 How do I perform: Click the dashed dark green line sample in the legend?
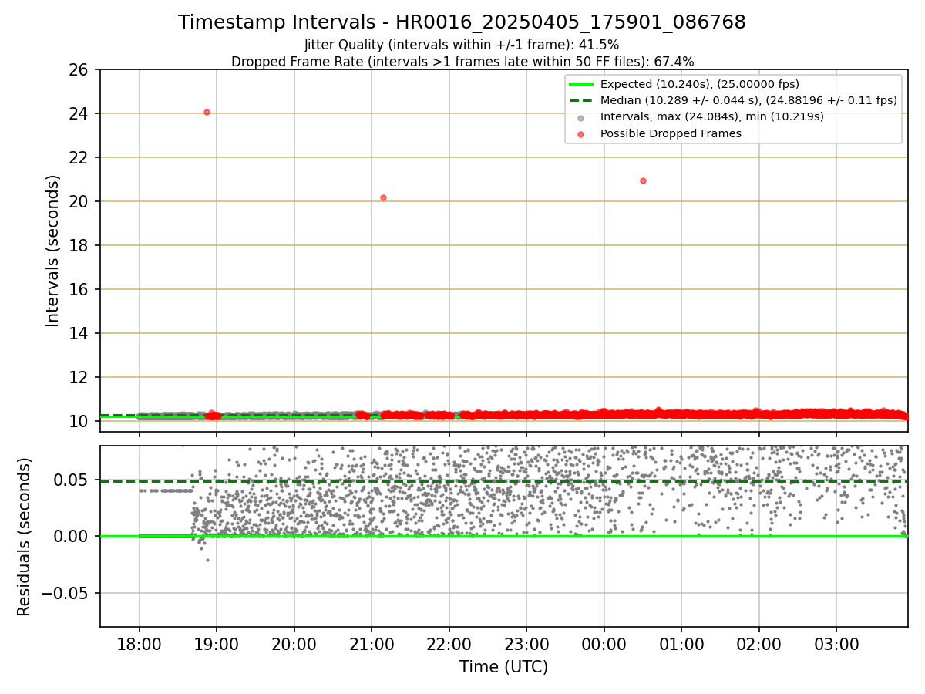click(x=580, y=100)
